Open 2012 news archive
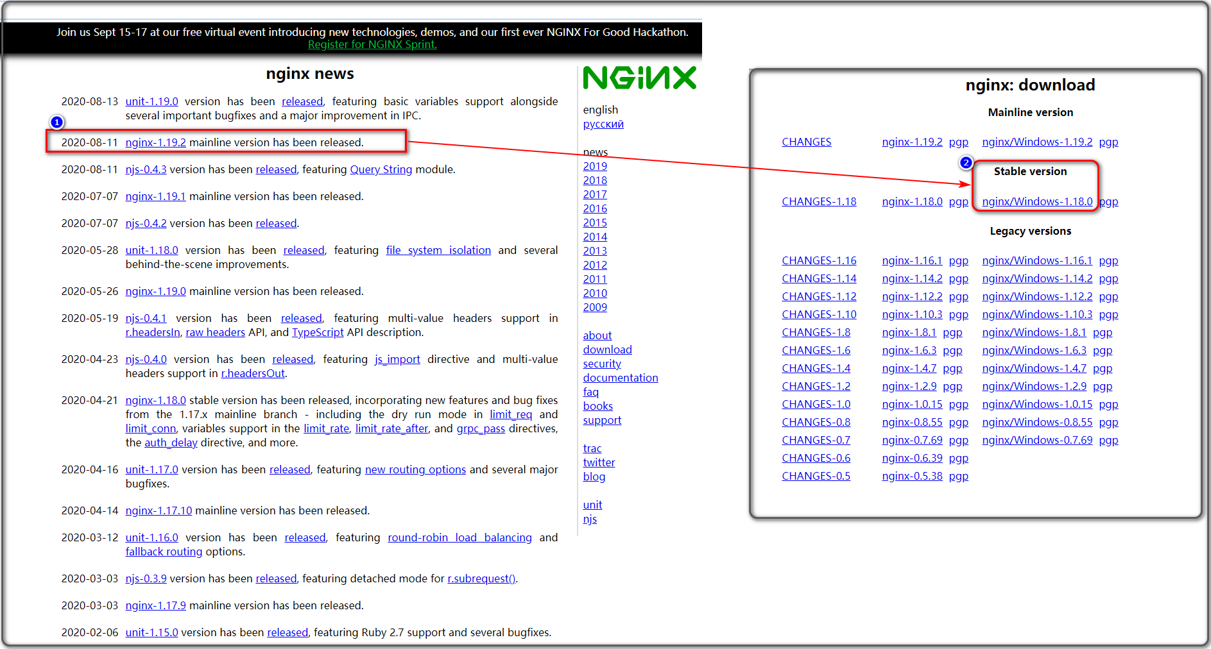The image size is (1211, 649). [595, 265]
